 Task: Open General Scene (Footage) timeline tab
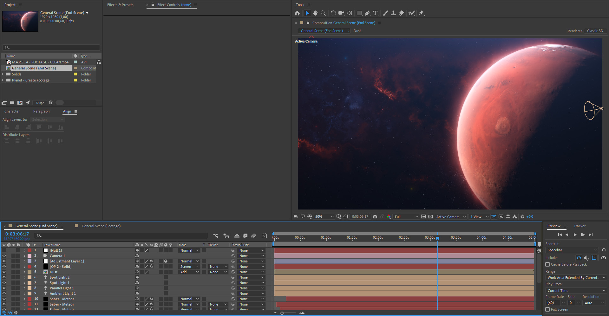101,226
